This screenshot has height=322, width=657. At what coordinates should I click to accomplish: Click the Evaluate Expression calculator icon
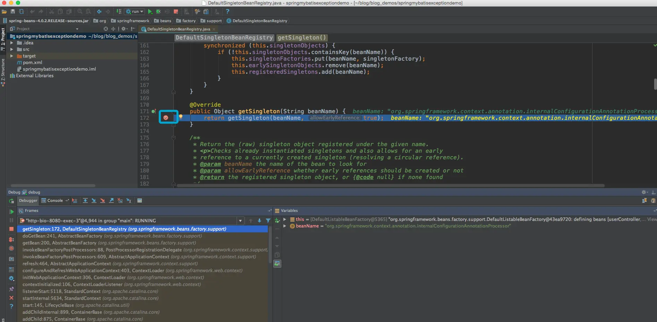139,200
